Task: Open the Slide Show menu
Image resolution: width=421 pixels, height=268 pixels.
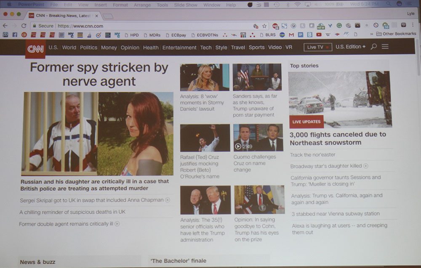Action: 186,5
